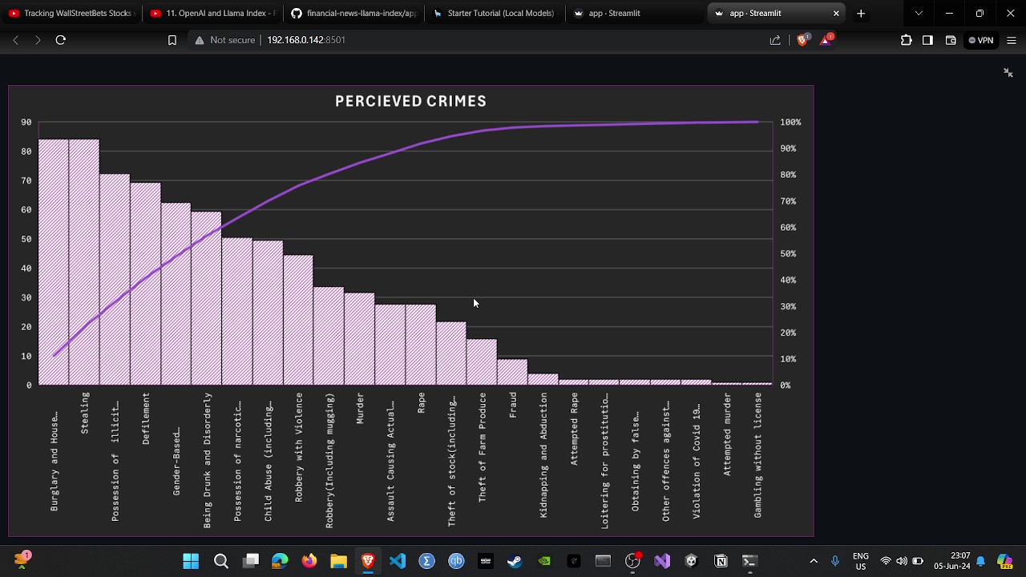The image size is (1026, 577).
Task: Exit fullscreen chart view icon
Action: [1008, 73]
